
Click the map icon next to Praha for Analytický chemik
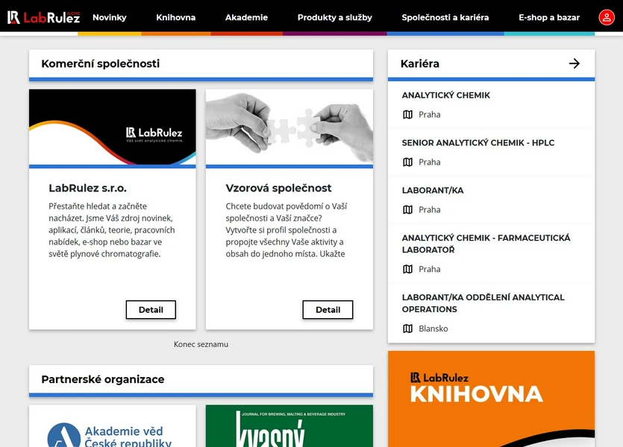click(x=407, y=114)
